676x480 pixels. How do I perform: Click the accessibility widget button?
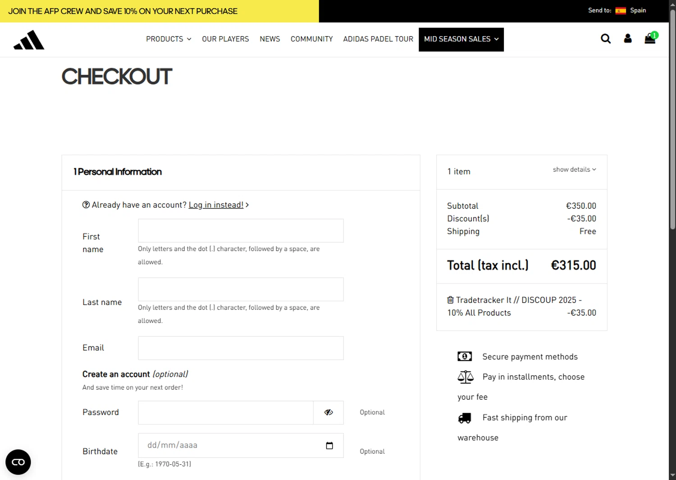(x=18, y=462)
